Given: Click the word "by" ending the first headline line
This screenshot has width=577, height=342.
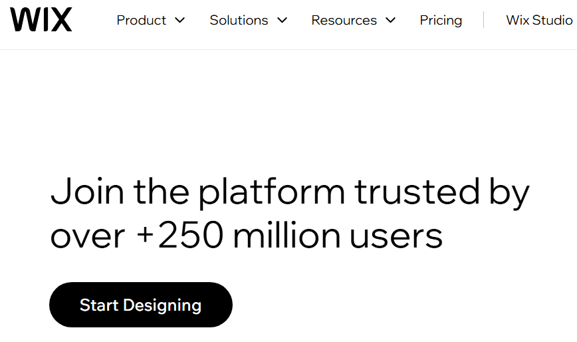Looking at the screenshot, I should point(509,192).
